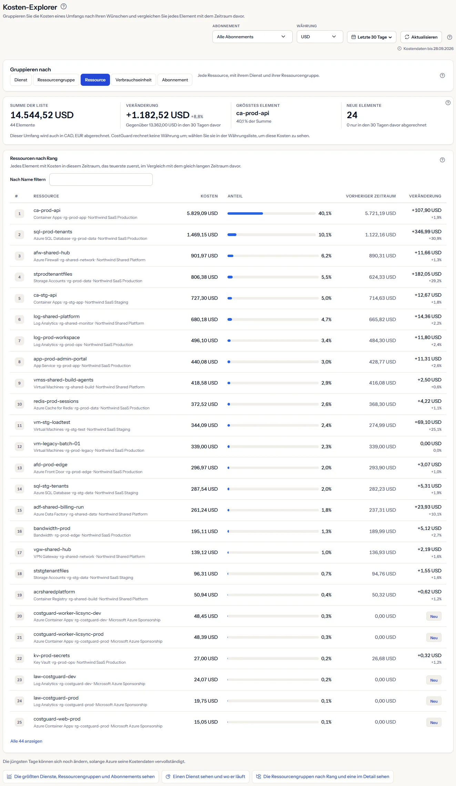Screen dimensions: 456x786
Task: Select resource costguard-worker-licsync-prod
Action: tap(69, 634)
